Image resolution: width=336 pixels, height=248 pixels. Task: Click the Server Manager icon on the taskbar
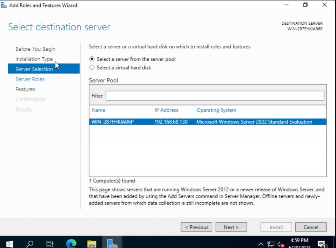112,243
